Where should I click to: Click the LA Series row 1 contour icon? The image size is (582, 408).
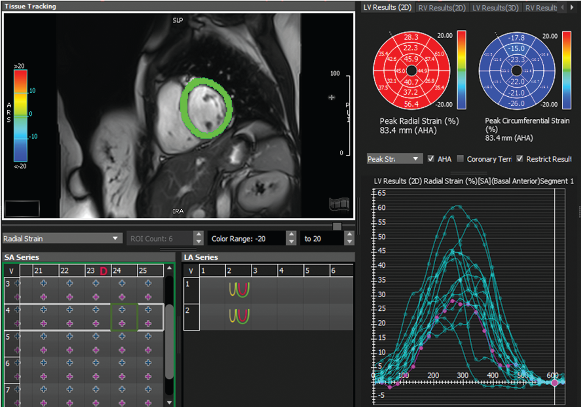(x=239, y=290)
